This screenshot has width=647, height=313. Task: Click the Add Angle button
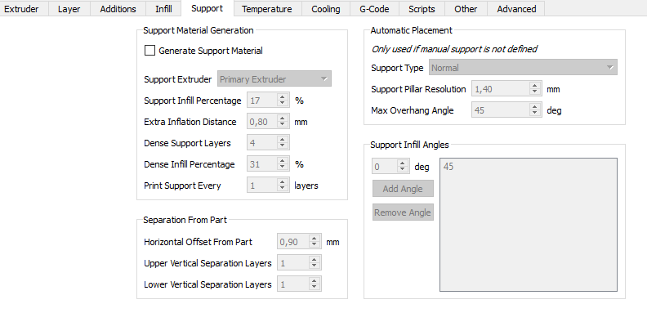click(x=403, y=189)
